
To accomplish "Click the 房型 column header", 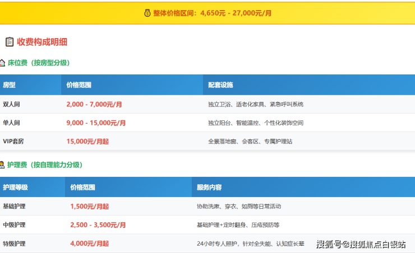I will (x=10, y=85).
